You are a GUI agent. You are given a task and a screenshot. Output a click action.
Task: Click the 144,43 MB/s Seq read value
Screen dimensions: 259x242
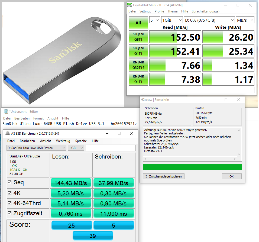click(71, 183)
